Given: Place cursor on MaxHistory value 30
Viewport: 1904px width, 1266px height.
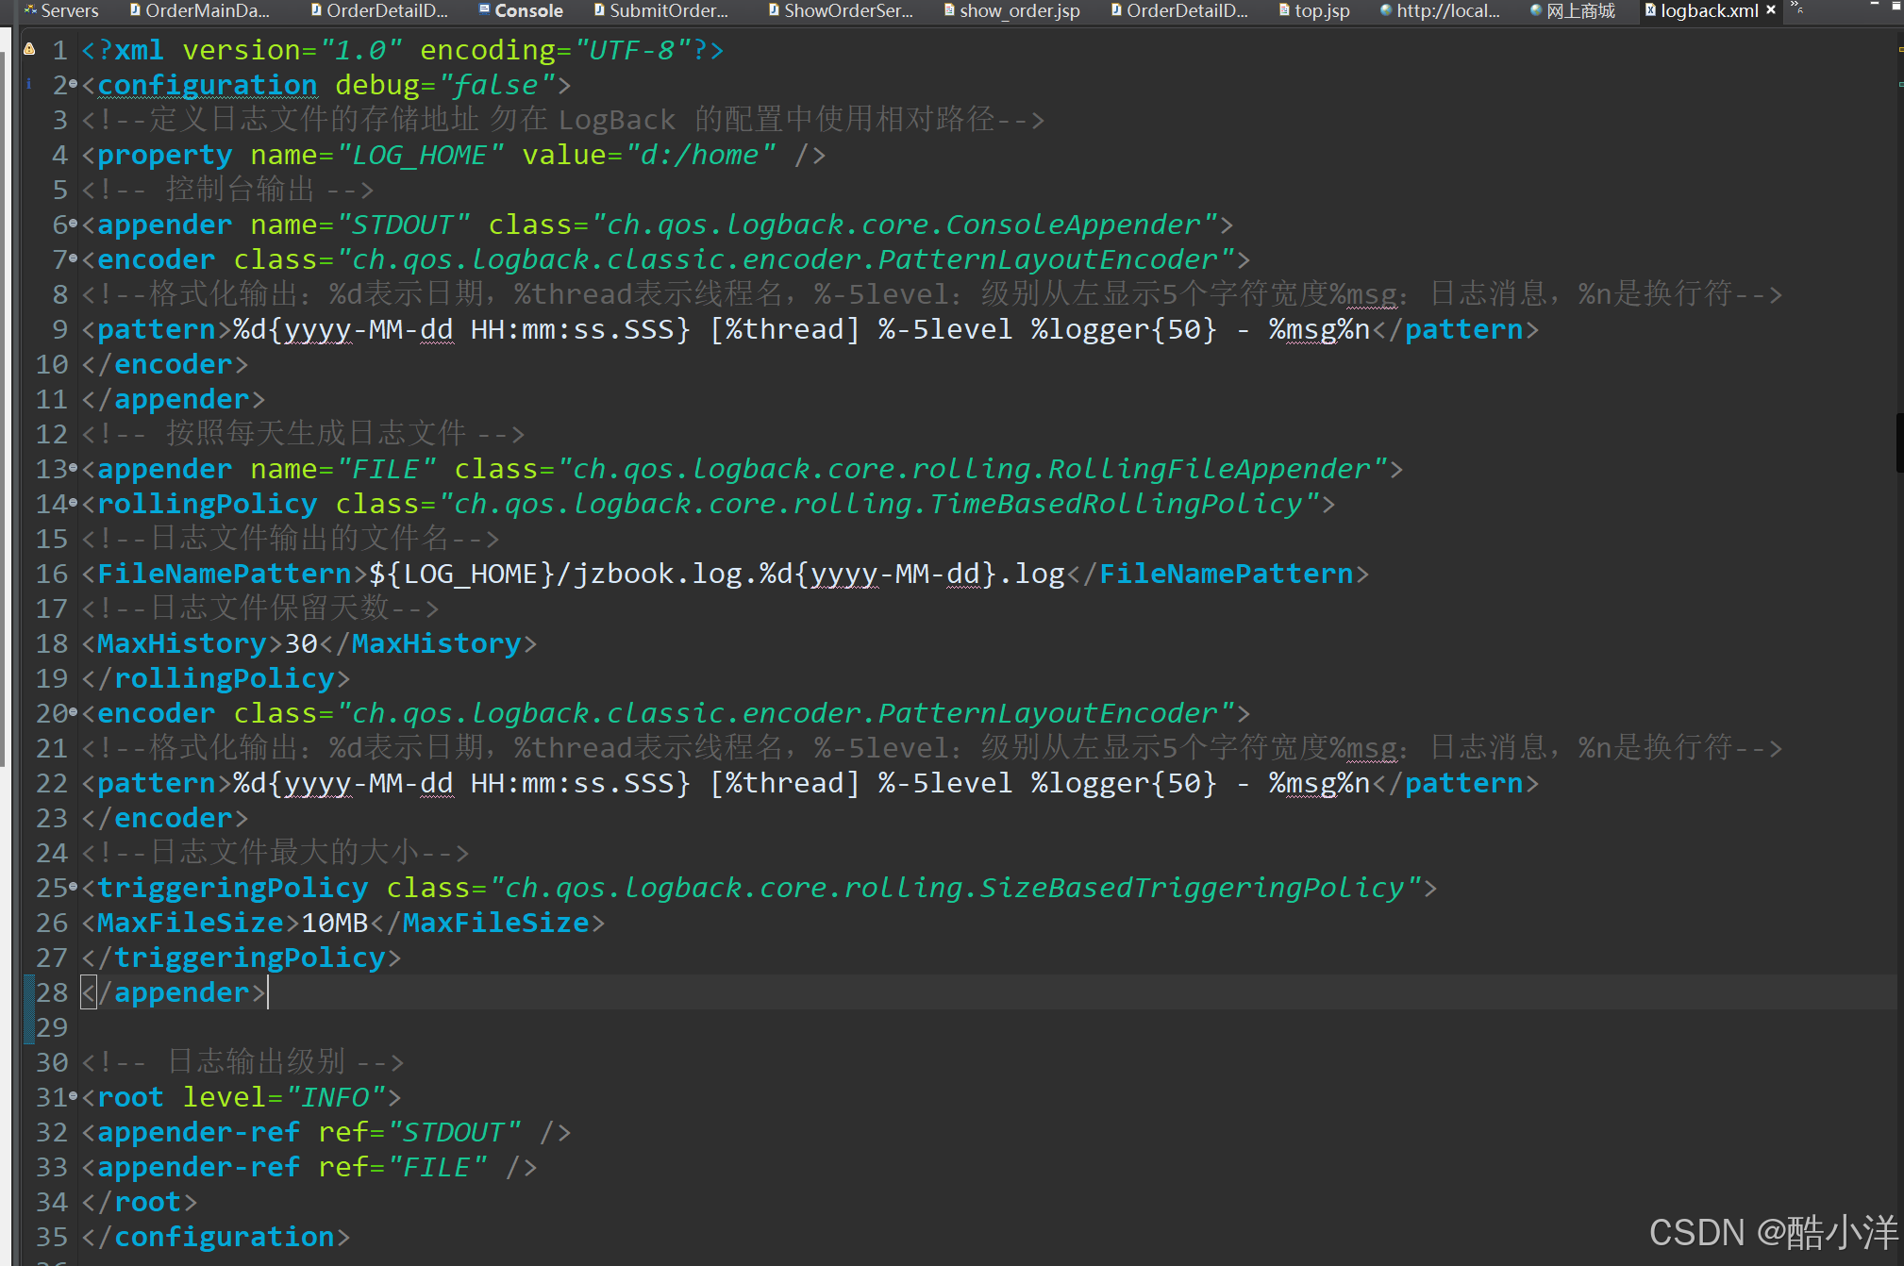Looking at the screenshot, I should (301, 643).
